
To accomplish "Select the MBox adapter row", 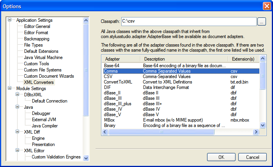I will point(181,120).
